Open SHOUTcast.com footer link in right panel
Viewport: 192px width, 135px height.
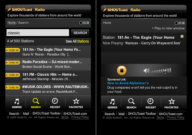click(171, 114)
